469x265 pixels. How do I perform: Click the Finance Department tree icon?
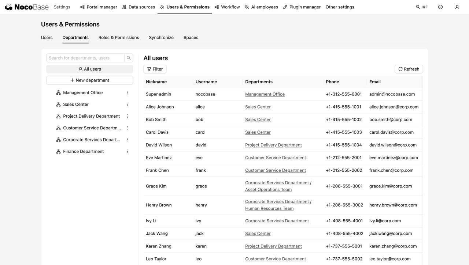pos(58,151)
